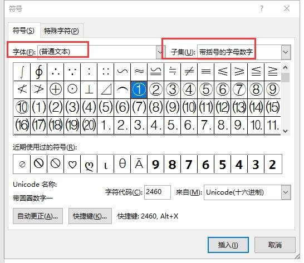Select the not equal to symbol
This screenshot has width=304, height=263.
(x=189, y=72)
